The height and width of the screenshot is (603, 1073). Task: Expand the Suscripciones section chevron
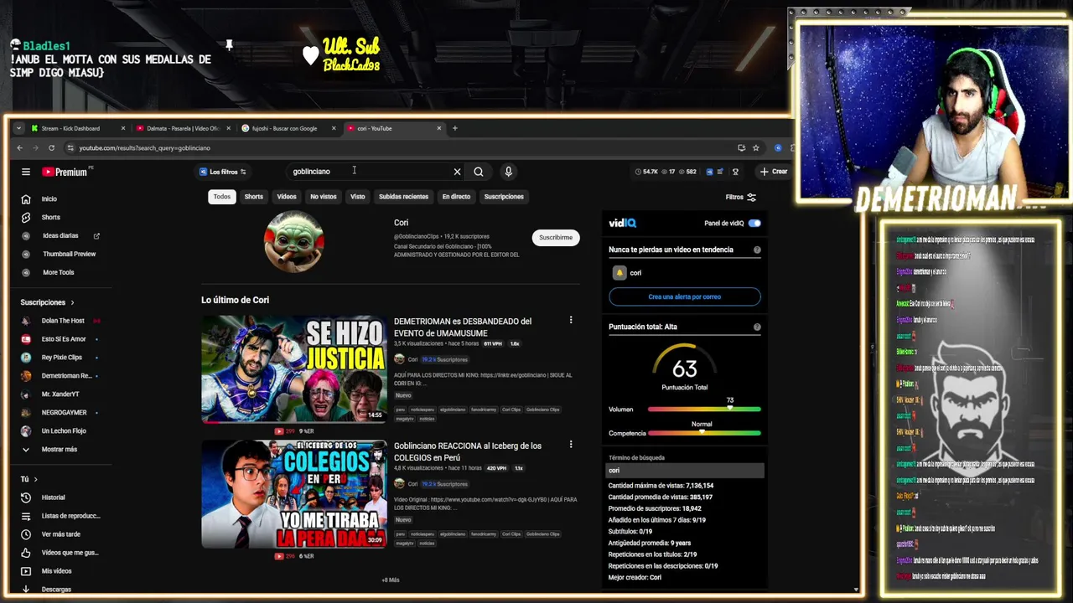pyautogui.click(x=72, y=302)
